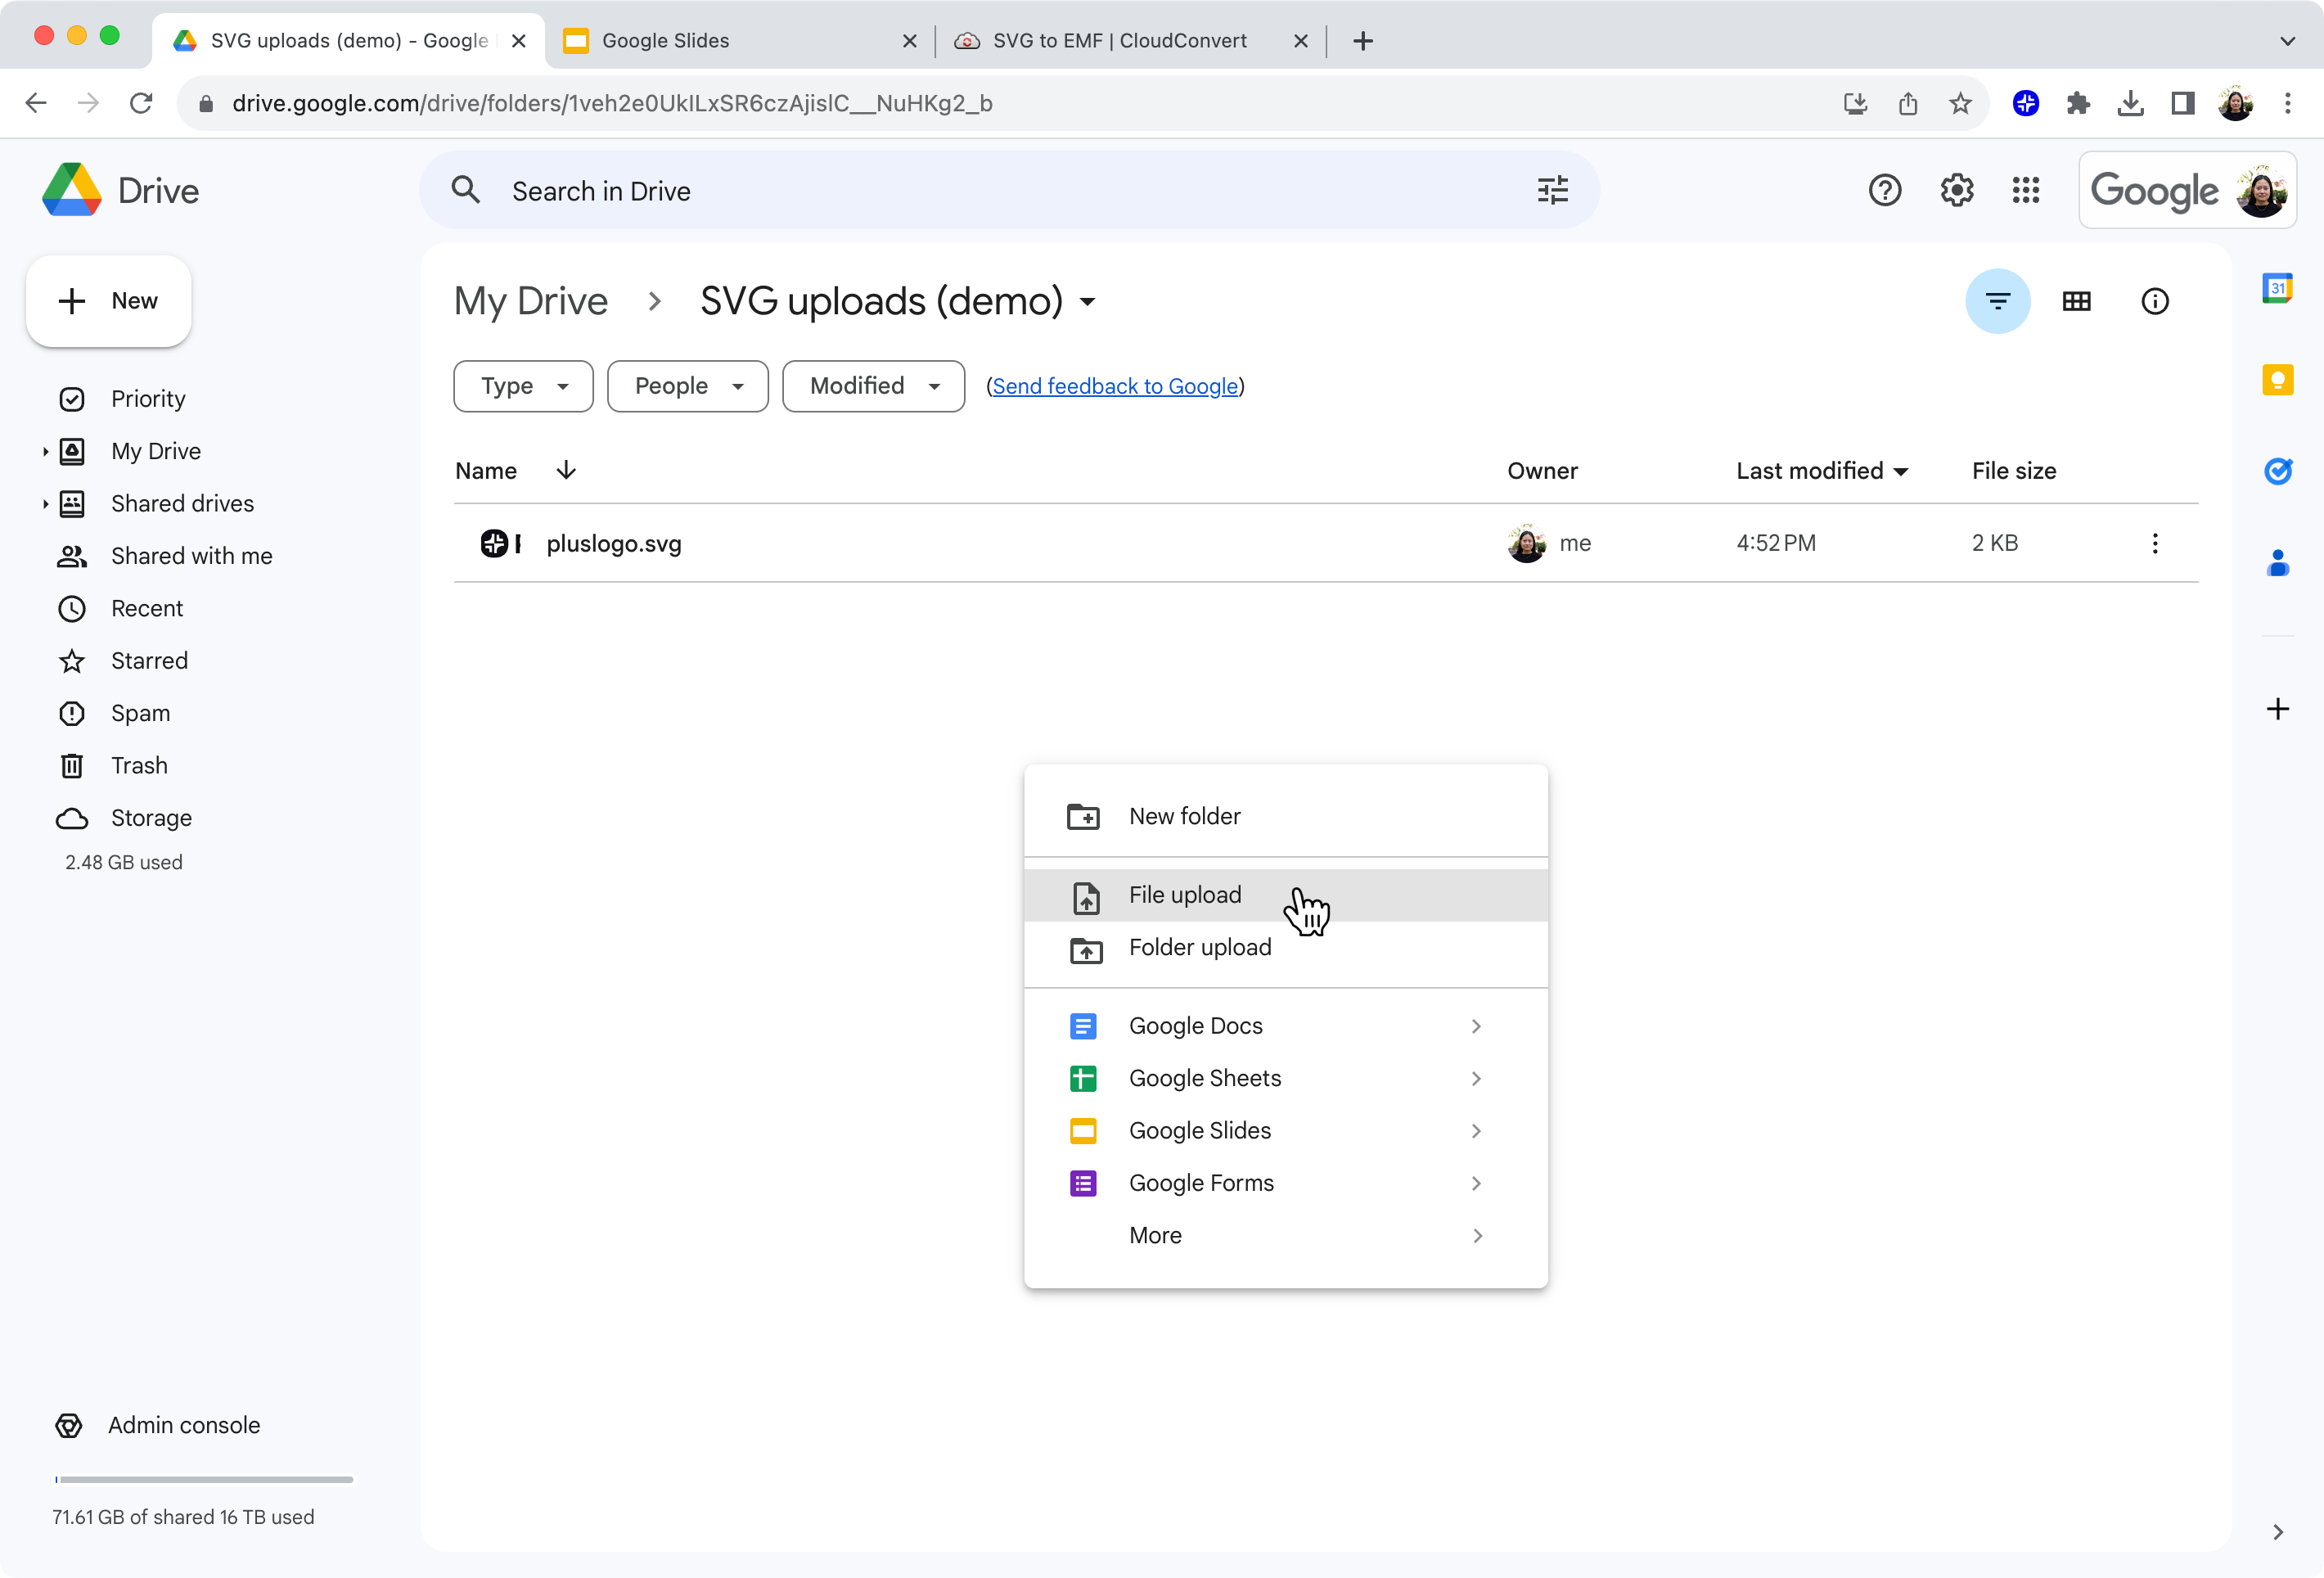The height and width of the screenshot is (1578, 2324).
Task: Open Google Calendar side panel
Action: (2277, 288)
